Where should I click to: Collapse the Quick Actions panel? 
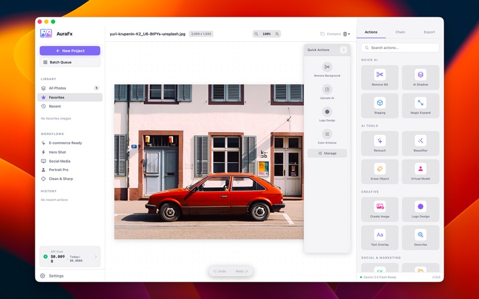(x=343, y=50)
